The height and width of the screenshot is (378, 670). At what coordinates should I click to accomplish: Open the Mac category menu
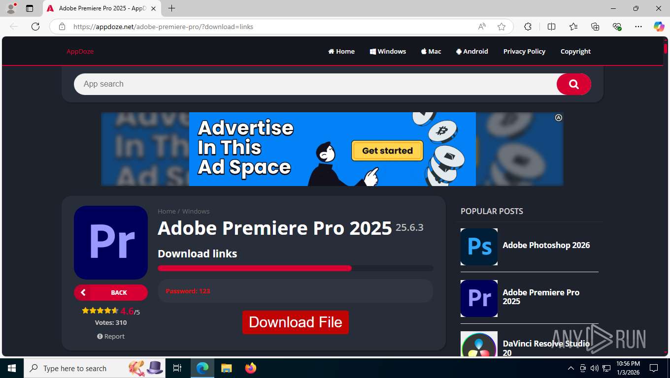(431, 51)
